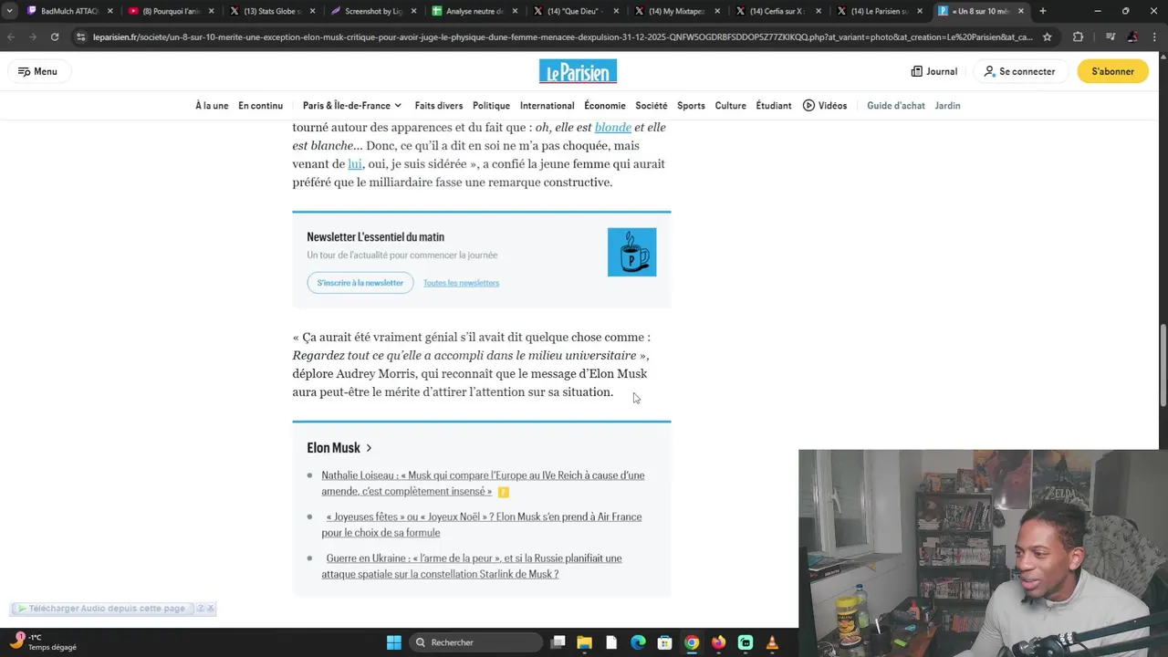Open the Culture section
This screenshot has width=1168, height=657.
click(x=730, y=106)
